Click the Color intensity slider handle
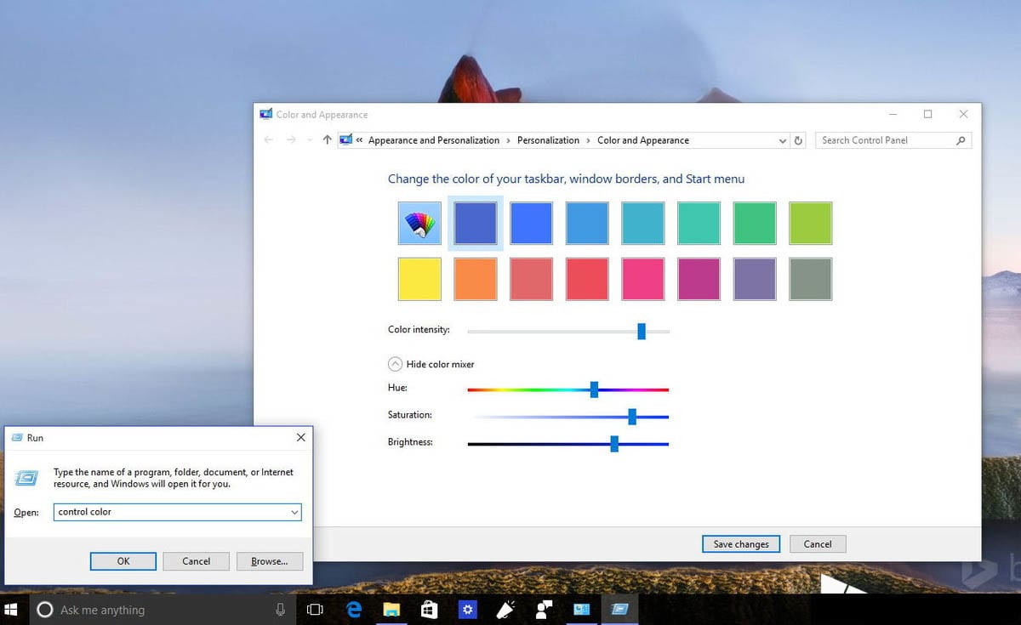The width and height of the screenshot is (1021, 625). [x=642, y=331]
